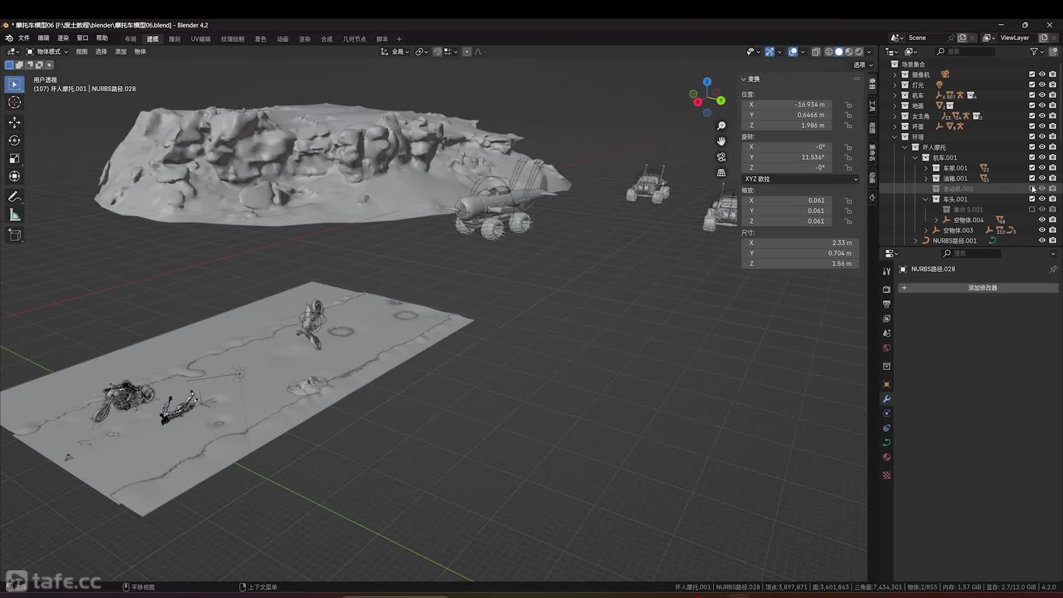Image resolution: width=1063 pixels, height=598 pixels.
Task: Enable the 发动机.001 collection checkbox
Action: (1031, 189)
